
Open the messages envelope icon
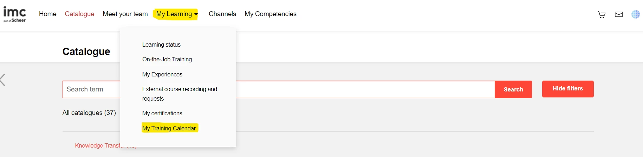pos(619,14)
